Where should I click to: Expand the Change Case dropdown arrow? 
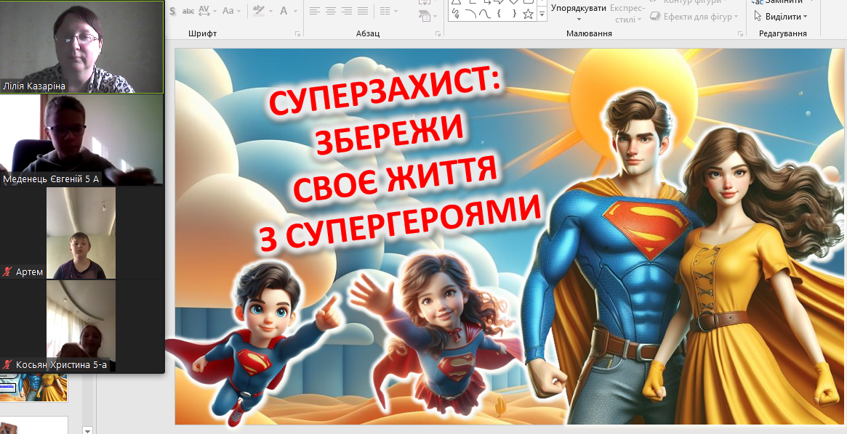coord(238,11)
